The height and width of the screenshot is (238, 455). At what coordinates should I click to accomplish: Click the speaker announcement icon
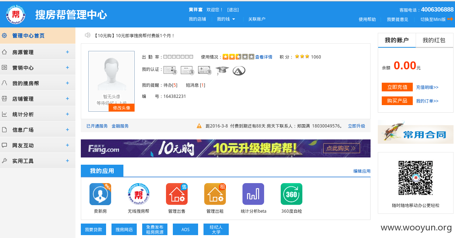tap(87, 35)
